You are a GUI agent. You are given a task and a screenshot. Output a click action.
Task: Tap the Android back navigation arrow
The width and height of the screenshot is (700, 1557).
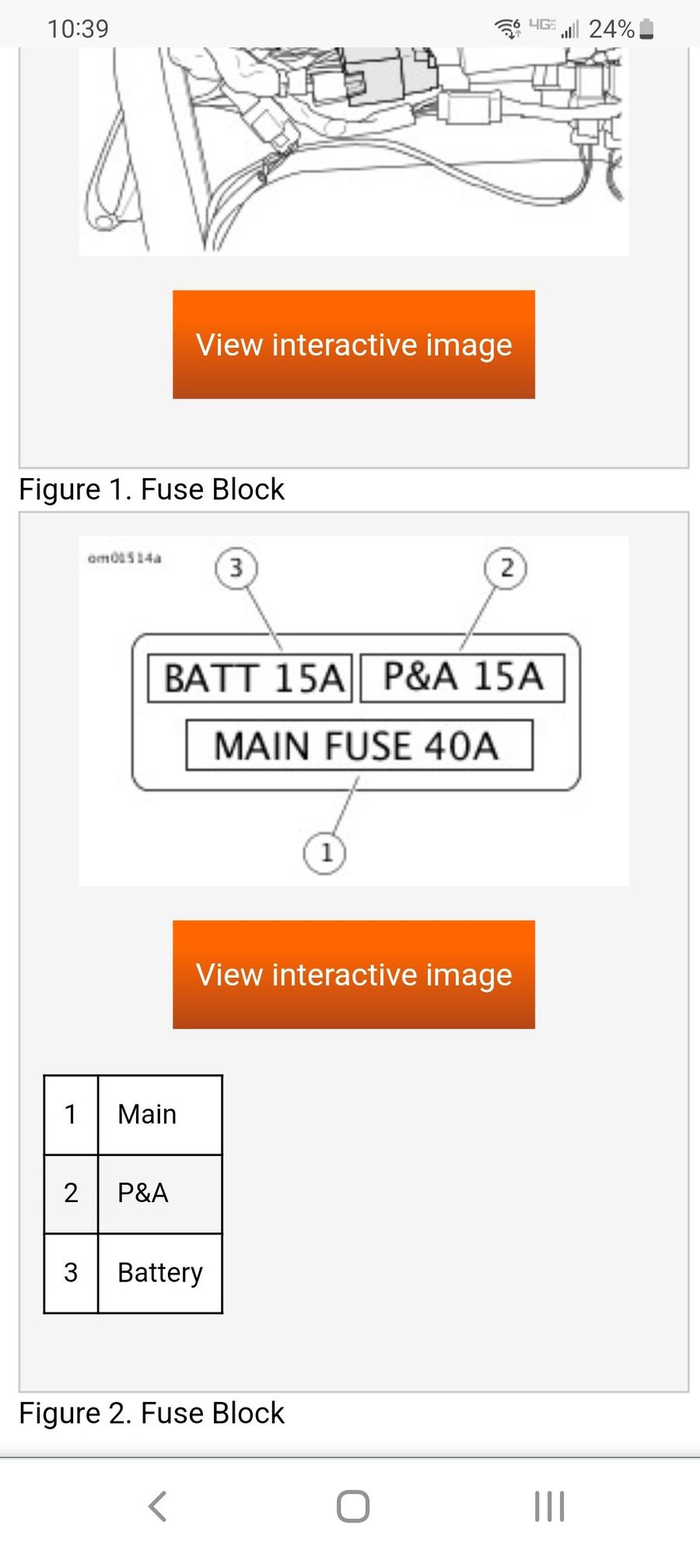coord(158,1506)
